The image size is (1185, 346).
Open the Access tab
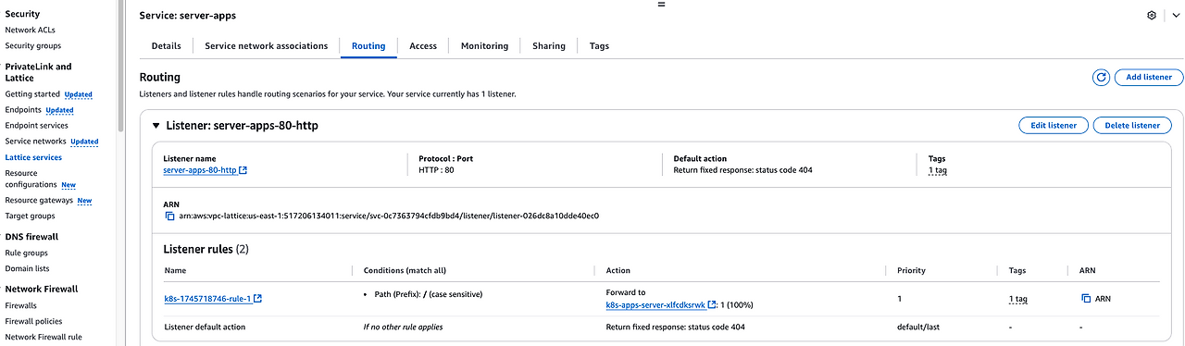click(x=423, y=45)
